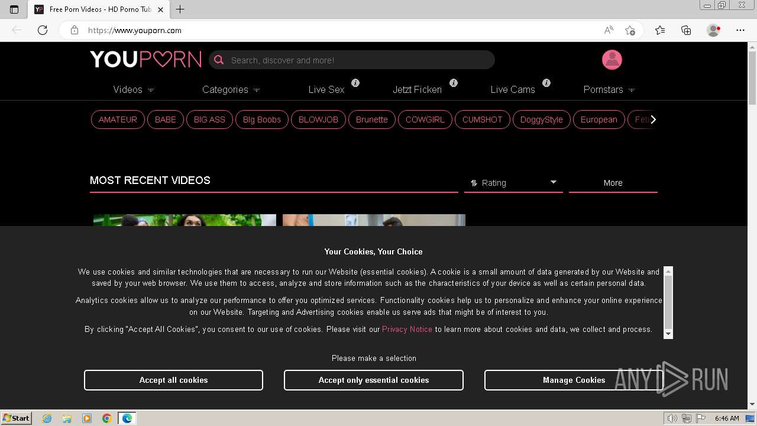Image resolution: width=757 pixels, height=426 pixels.
Task: Open the Live Sex nav link
Action: click(326, 90)
